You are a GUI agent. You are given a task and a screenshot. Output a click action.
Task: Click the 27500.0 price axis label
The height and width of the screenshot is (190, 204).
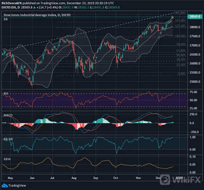[195, 36]
